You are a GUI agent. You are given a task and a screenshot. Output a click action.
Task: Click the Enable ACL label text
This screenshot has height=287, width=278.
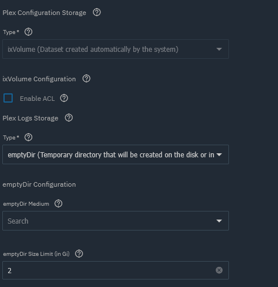(37, 99)
